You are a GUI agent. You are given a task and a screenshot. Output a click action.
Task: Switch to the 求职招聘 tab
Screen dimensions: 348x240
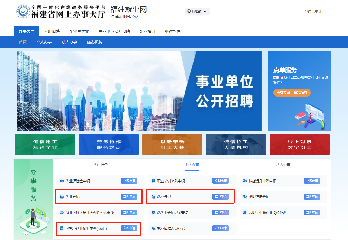pyautogui.click(x=52, y=31)
